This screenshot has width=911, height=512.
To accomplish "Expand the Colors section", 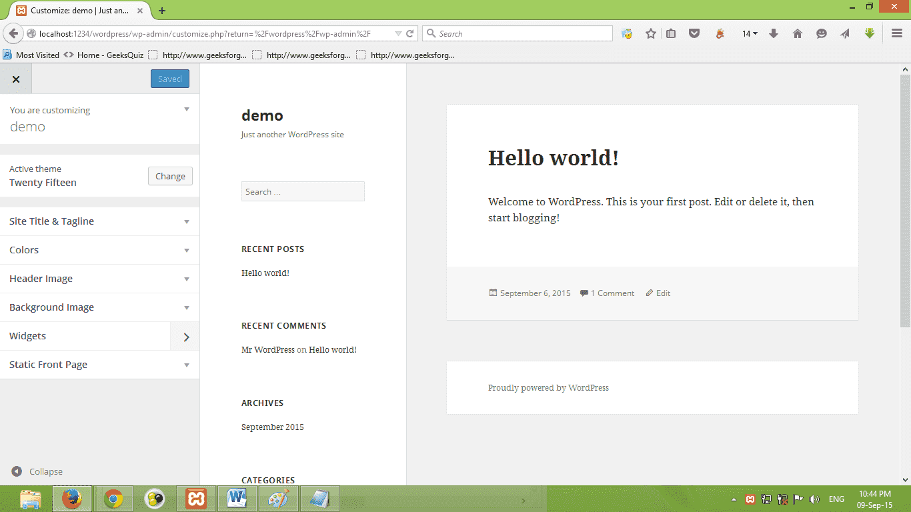I will coord(99,250).
